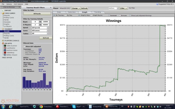175x109 pixels.
Task: Click the round teal media player taskbar icon
Action: (34, 107)
